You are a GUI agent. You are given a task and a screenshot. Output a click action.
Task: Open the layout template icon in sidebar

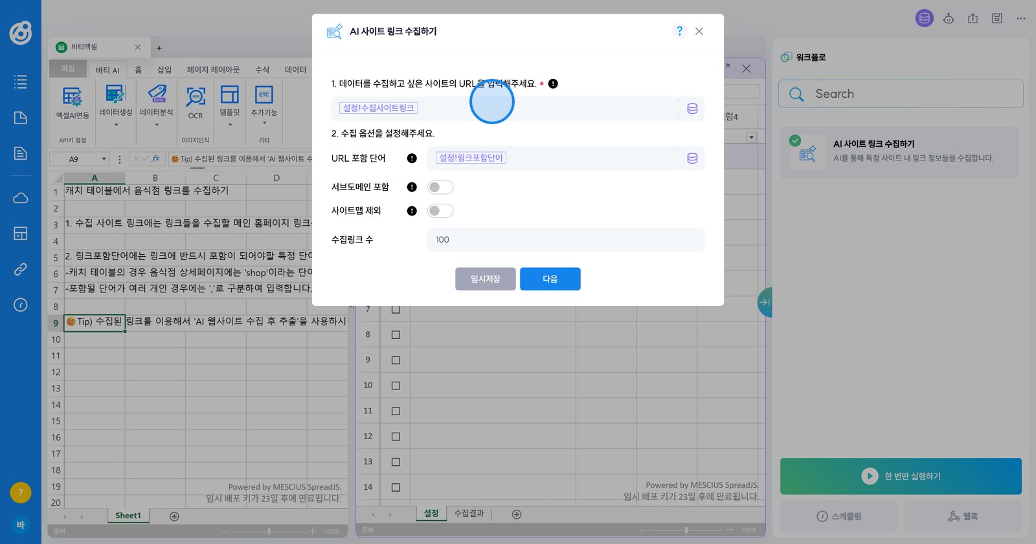21,234
